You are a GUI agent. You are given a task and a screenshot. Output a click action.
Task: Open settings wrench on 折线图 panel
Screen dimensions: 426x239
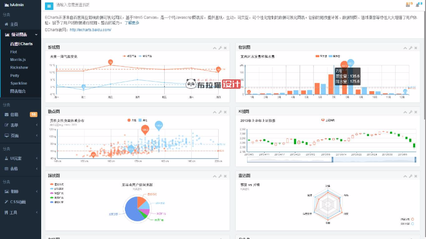point(220,48)
